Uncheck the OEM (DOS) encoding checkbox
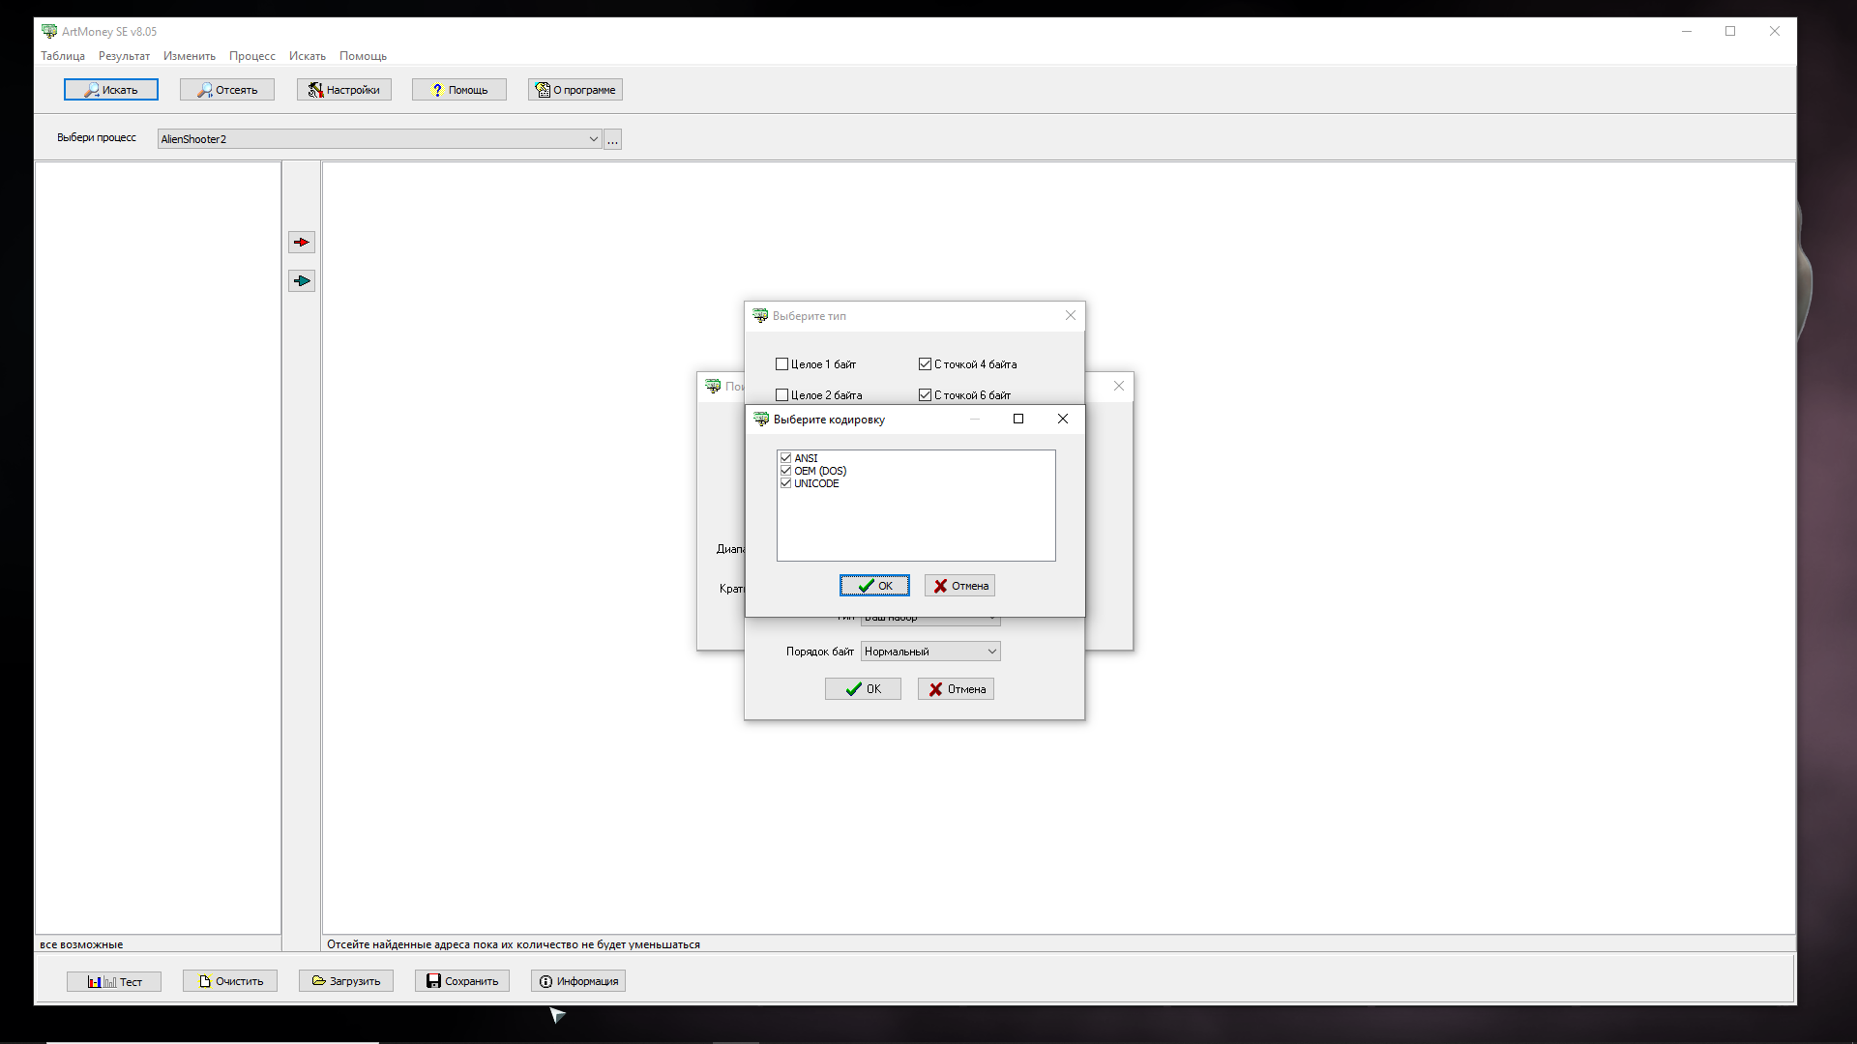Viewport: 1857px width, 1044px height. tap(786, 471)
